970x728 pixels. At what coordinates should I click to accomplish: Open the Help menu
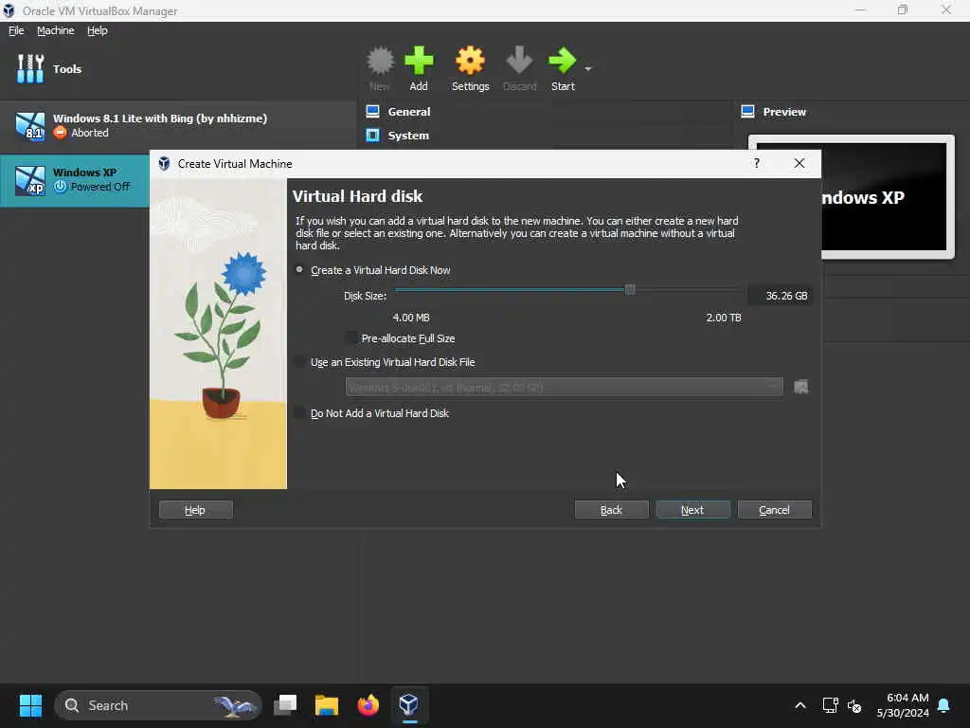click(x=98, y=30)
